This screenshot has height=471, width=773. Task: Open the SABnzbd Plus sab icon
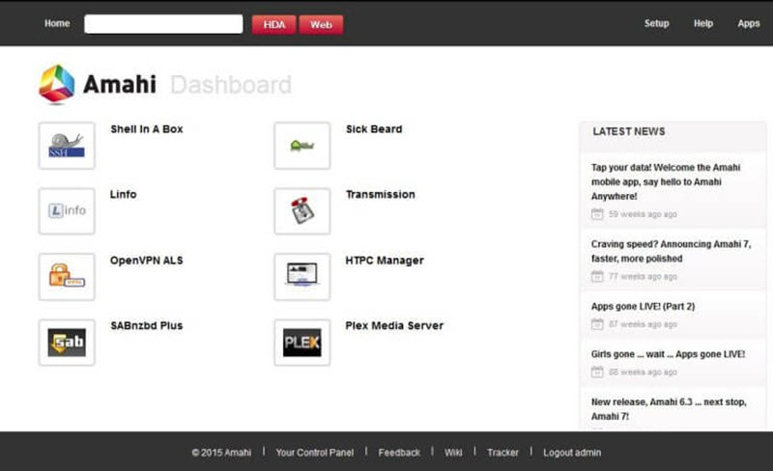pos(67,342)
